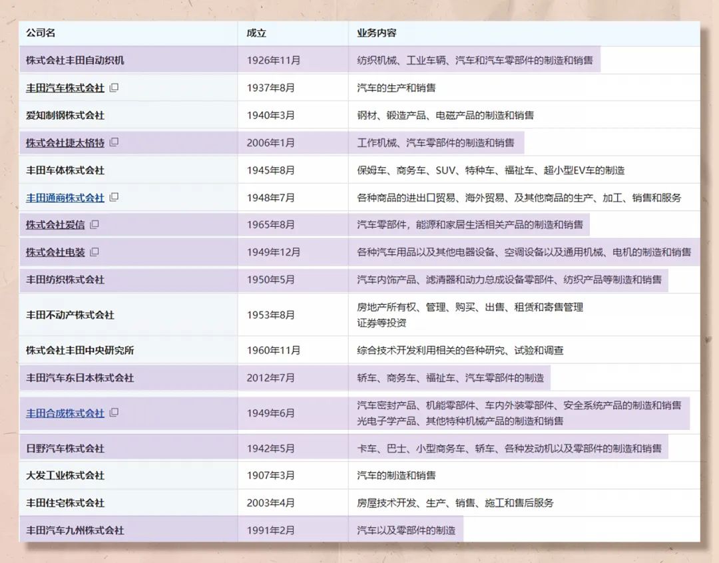Click the date 1926年11月
Image resolution: width=719 pixels, height=563 pixels.
[x=274, y=60]
